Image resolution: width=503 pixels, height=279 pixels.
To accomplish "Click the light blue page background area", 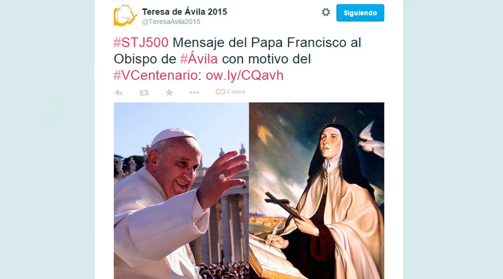I will pyautogui.click(x=47, y=139).
